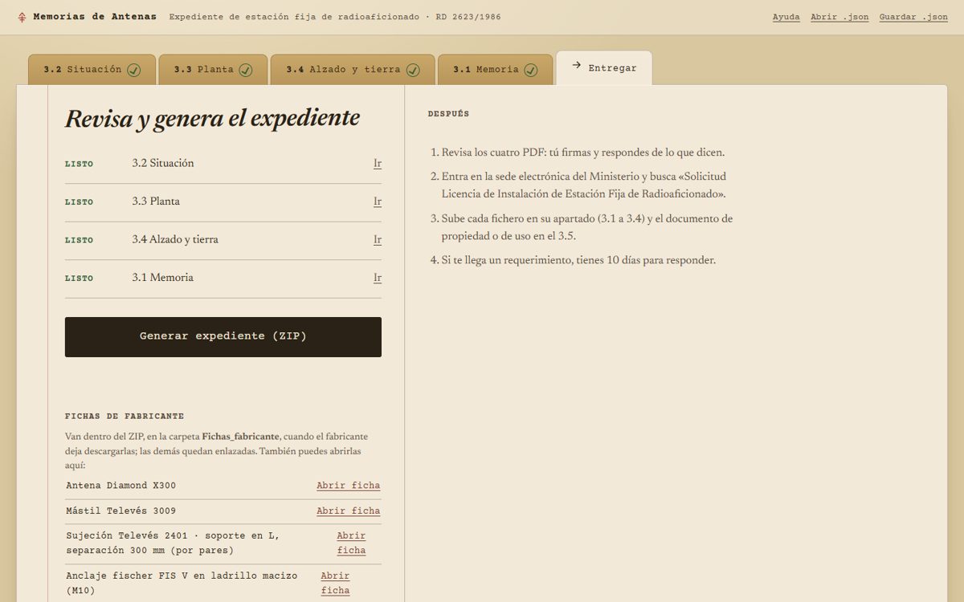Click the arrow icon on the Entregar tab

point(576,66)
